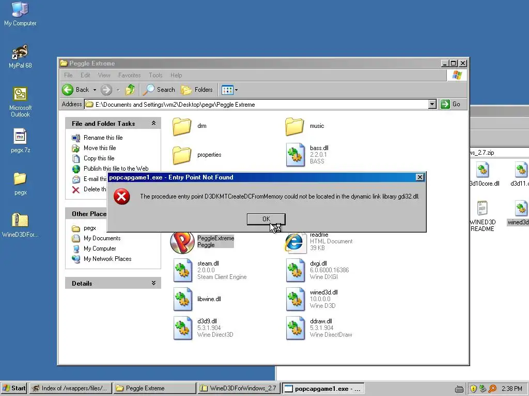Click the security shield tray icon

pos(473,389)
